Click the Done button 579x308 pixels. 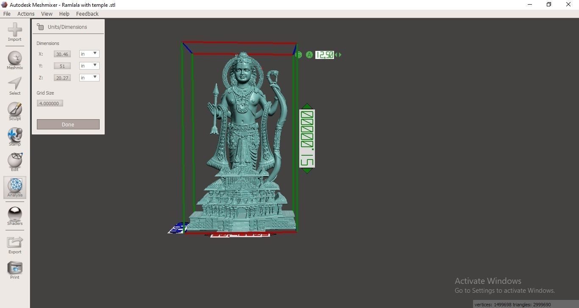pyautogui.click(x=68, y=124)
